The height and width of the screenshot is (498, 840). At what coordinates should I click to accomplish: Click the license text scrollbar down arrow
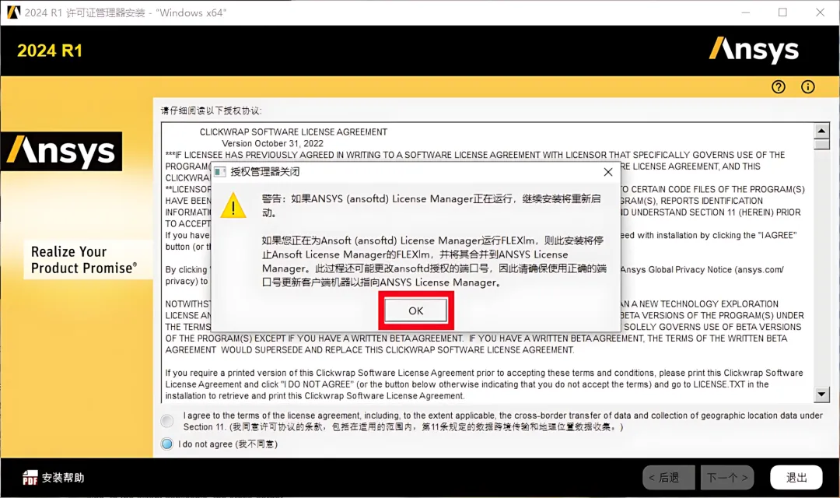(x=821, y=395)
